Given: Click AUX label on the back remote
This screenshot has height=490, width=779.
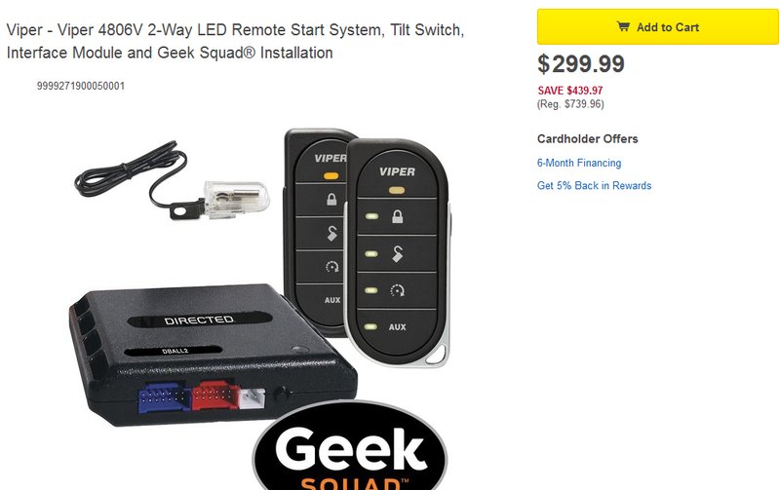Looking at the screenshot, I should [x=332, y=300].
